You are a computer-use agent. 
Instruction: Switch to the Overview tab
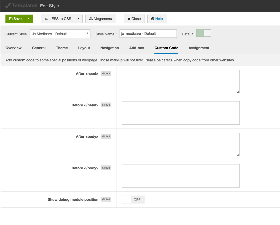(14, 48)
